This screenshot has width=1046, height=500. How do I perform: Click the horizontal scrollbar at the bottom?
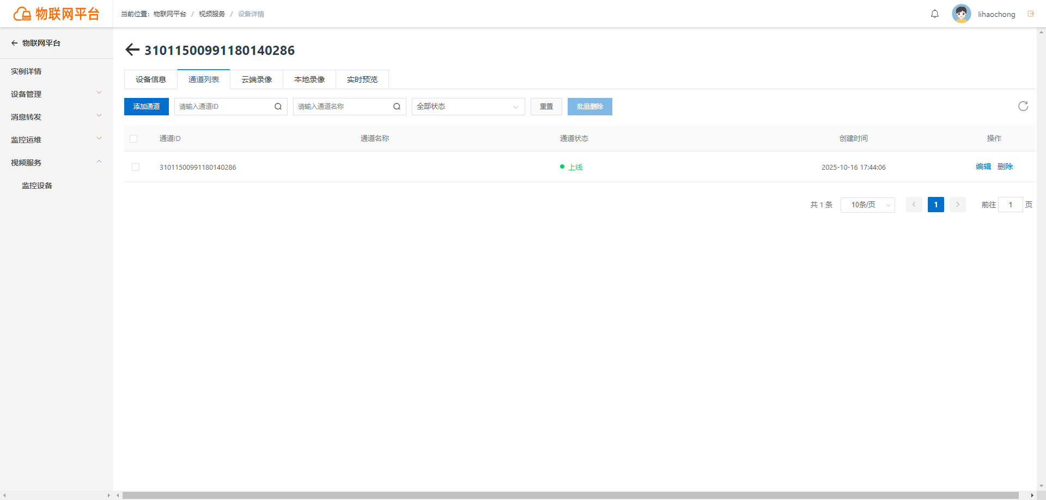[x=570, y=496]
